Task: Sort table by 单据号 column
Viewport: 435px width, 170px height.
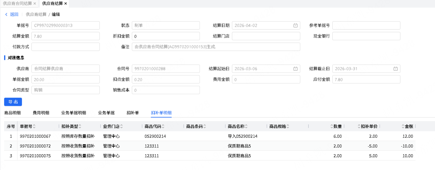Action: (x=34, y=126)
